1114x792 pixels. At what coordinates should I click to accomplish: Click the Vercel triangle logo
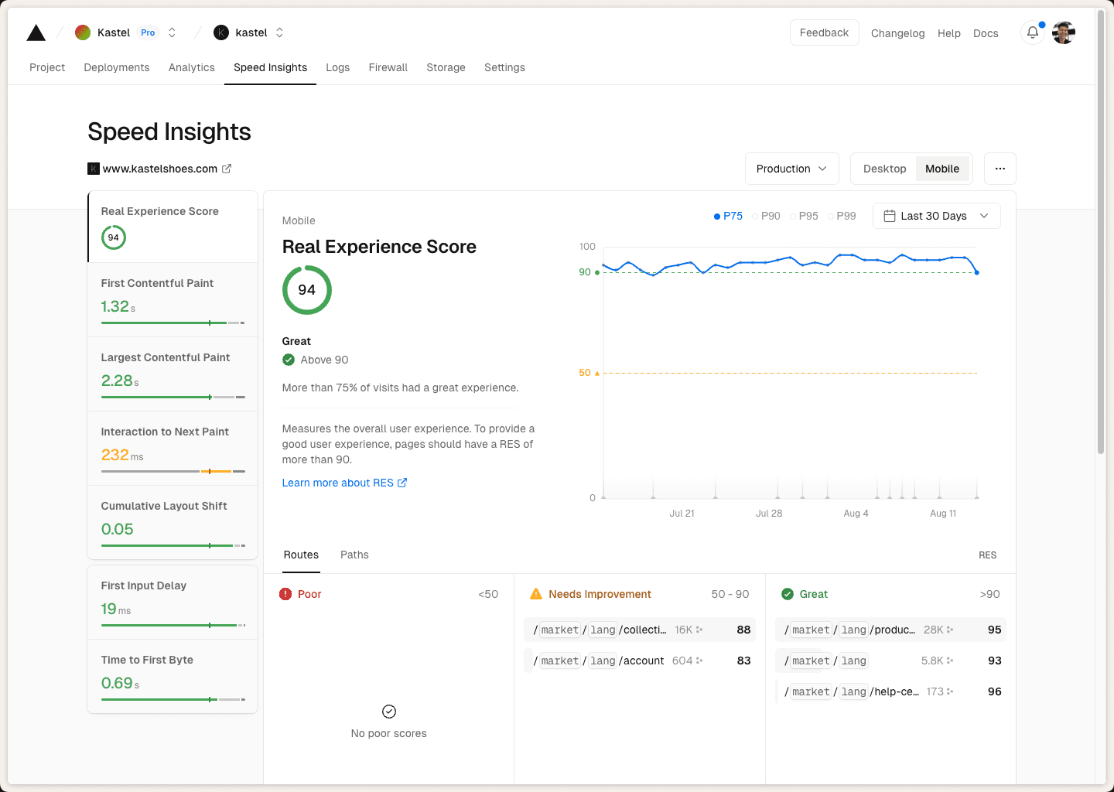36,32
